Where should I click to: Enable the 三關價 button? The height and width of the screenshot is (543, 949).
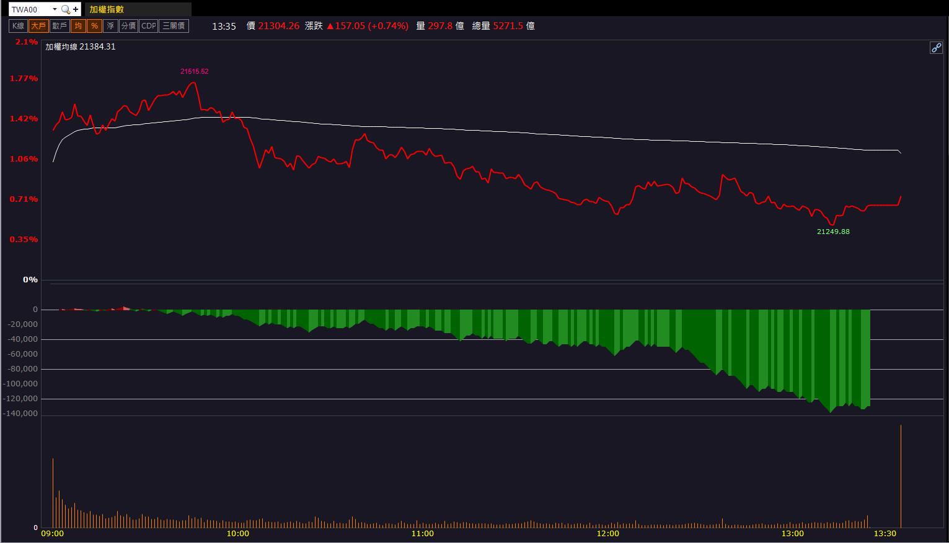pos(174,26)
